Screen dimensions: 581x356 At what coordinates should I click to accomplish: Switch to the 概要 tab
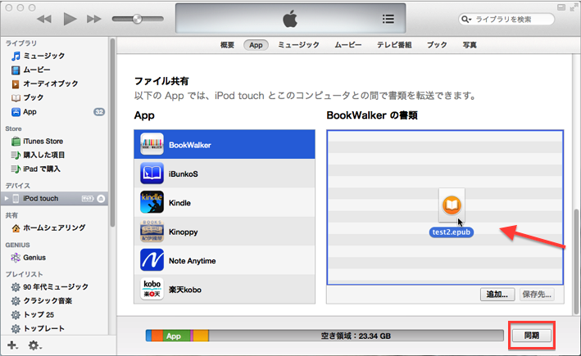click(x=227, y=45)
